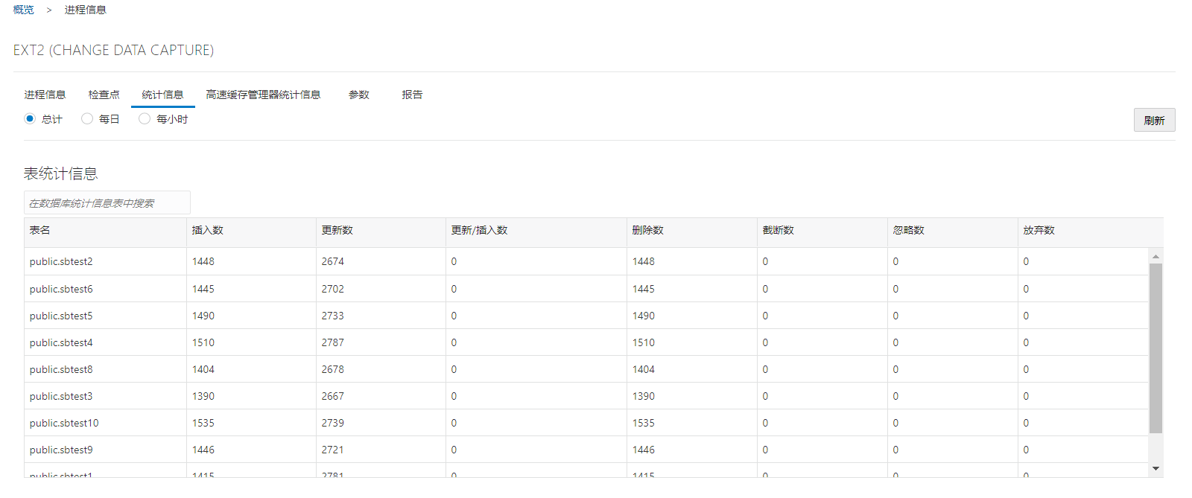Click the scrollbar down arrow in the table
This screenshot has height=498, width=1192.
[1155, 468]
